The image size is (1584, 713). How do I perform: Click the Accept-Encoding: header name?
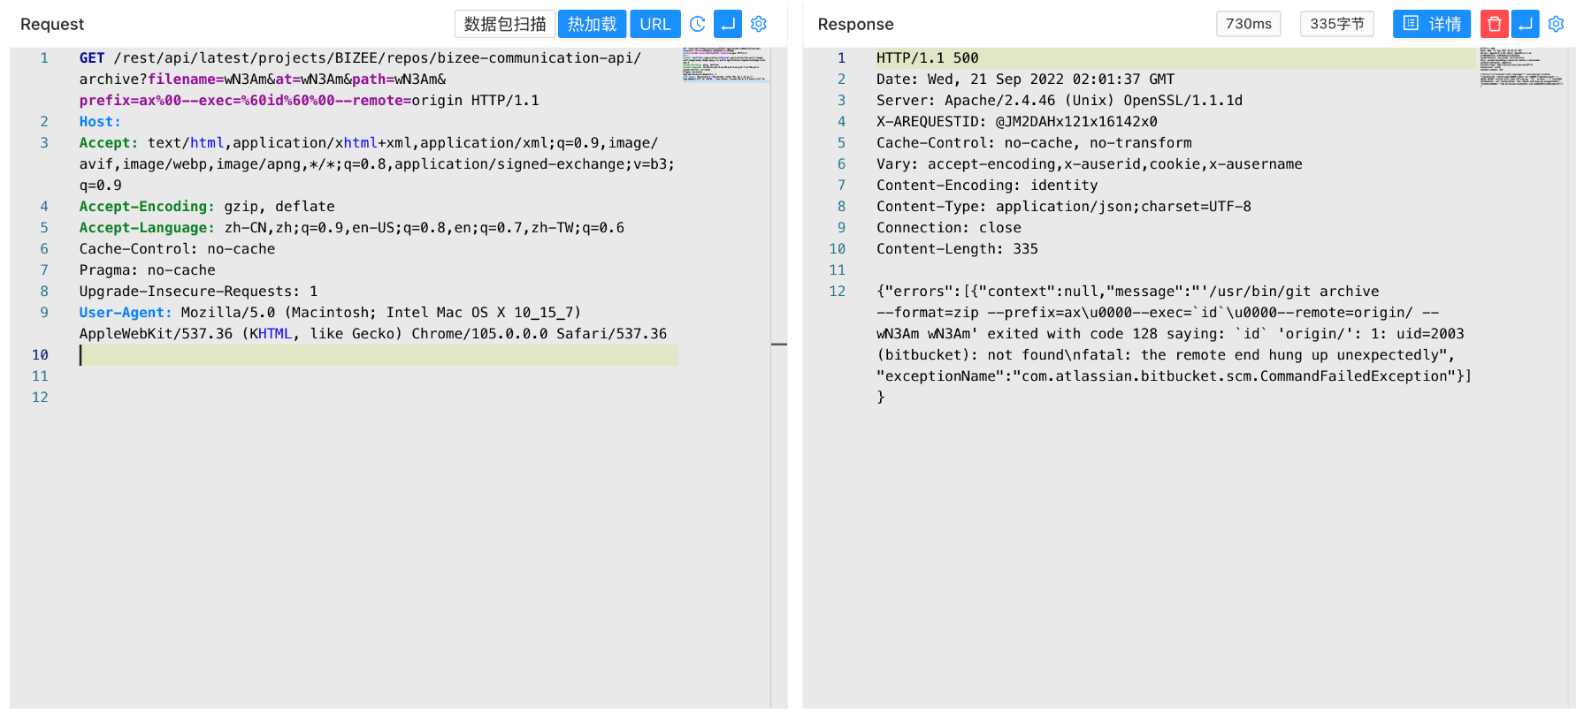147,207
